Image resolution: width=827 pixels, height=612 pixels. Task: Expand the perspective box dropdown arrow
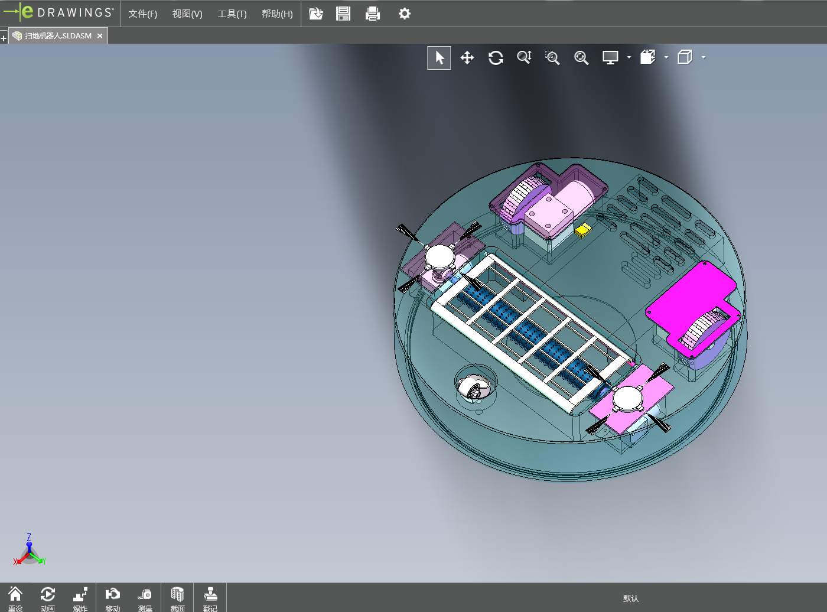click(704, 57)
